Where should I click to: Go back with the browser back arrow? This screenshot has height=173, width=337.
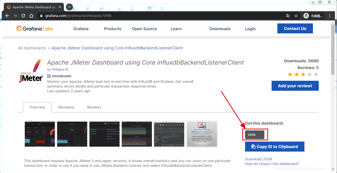coord(7,16)
